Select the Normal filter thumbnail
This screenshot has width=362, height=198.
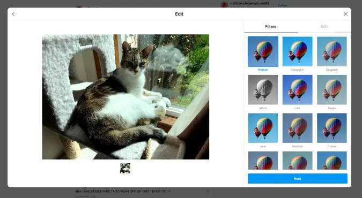click(263, 51)
